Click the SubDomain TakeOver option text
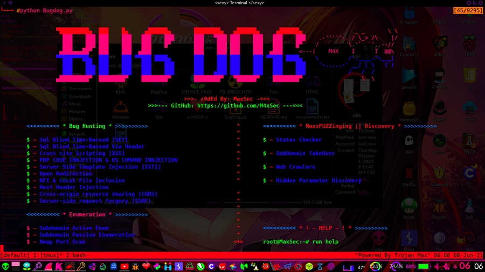Screen dimensions: 485x272 pos(305,153)
